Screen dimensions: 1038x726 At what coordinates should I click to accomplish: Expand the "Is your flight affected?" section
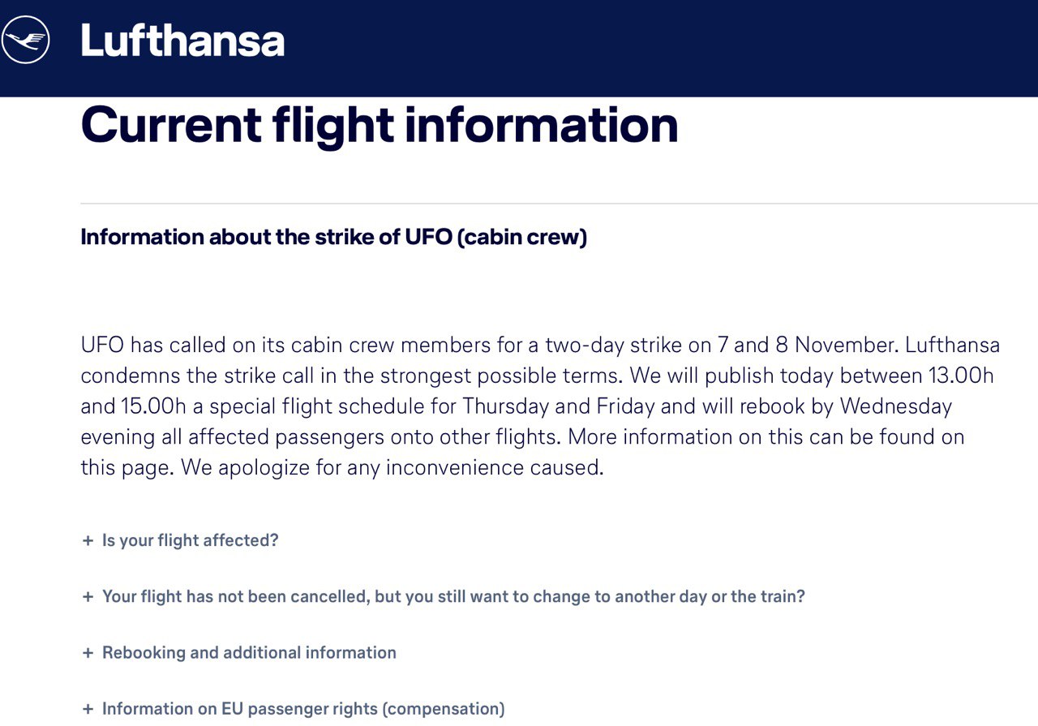pyautogui.click(x=190, y=540)
